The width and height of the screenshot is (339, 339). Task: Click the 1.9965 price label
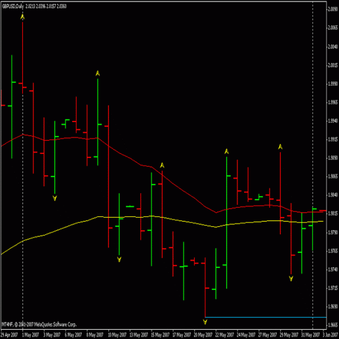[333, 103]
